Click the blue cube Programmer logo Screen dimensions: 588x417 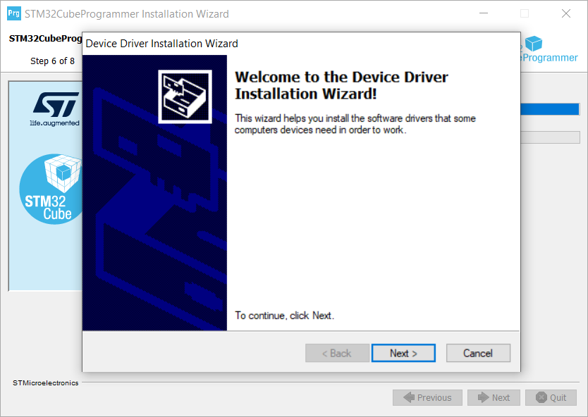point(550,49)
